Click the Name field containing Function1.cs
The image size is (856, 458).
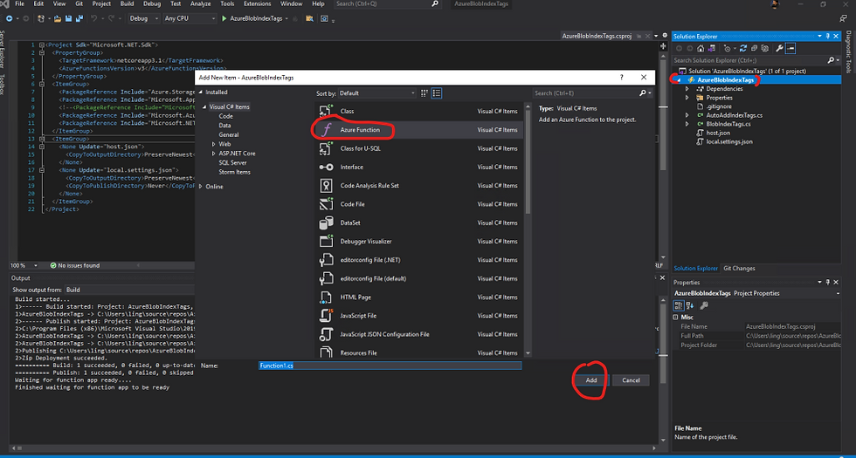[x=390, y=366]
